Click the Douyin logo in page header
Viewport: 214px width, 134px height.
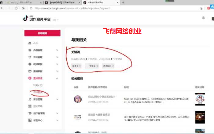[26, 18]
